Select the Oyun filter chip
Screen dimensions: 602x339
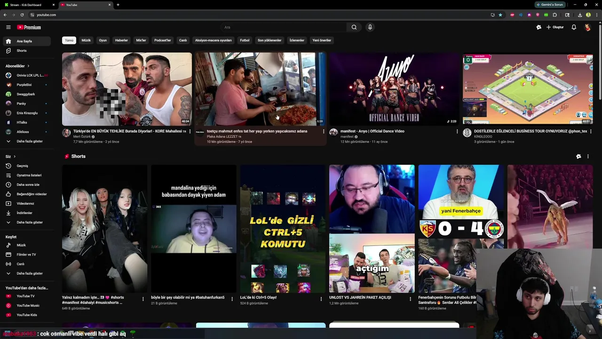pyautogui.click(x=103, y=40)
